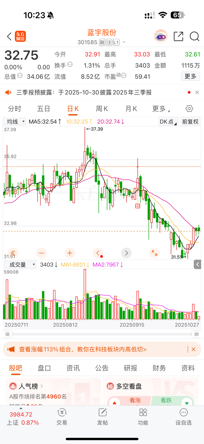The height and width of the screenshot is (444, 204).
Task: Grab the left range slider handle
Action: 7,334
